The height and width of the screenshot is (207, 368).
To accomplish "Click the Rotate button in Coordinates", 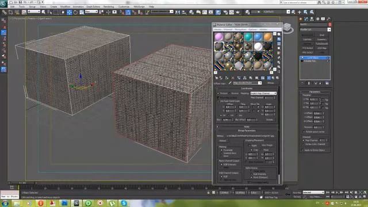I will click(x=270, y=120).
